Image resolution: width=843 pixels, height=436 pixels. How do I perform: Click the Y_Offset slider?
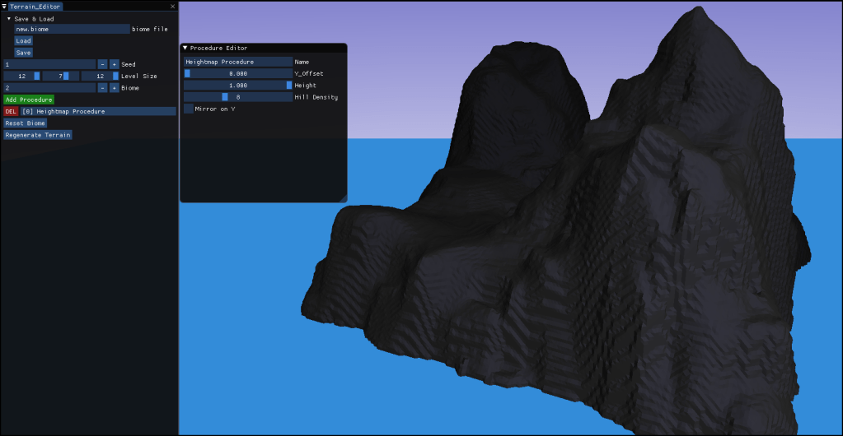[237, 73]
